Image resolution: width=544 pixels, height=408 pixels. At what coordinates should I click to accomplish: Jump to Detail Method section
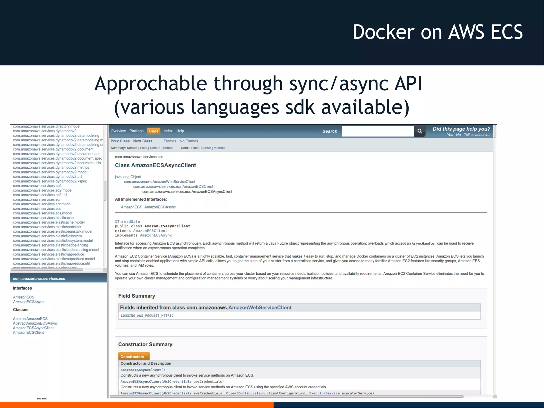pos(219,148)
